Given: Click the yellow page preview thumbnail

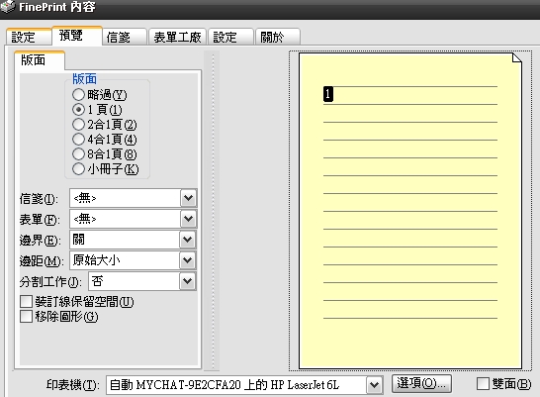Looking at the screenshot, I should click(x=410, y=211).
